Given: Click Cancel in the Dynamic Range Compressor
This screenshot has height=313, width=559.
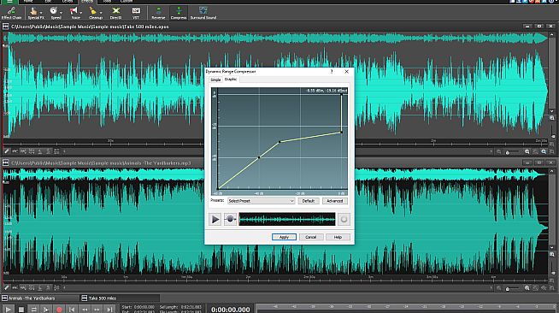Looking at the screenshot, I should click(311, 237).
